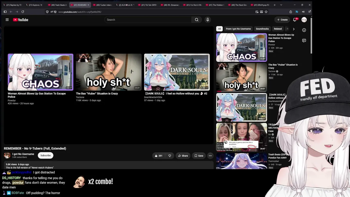
Task: Click the Create button
Action: coord(282,20)
